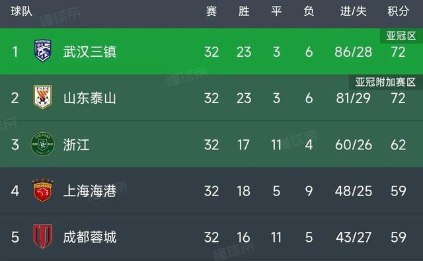
Task: View team name 成都蓉城
Action: 90,237
